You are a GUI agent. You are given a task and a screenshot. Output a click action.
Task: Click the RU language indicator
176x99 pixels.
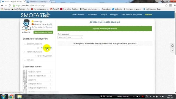point(147,96)
